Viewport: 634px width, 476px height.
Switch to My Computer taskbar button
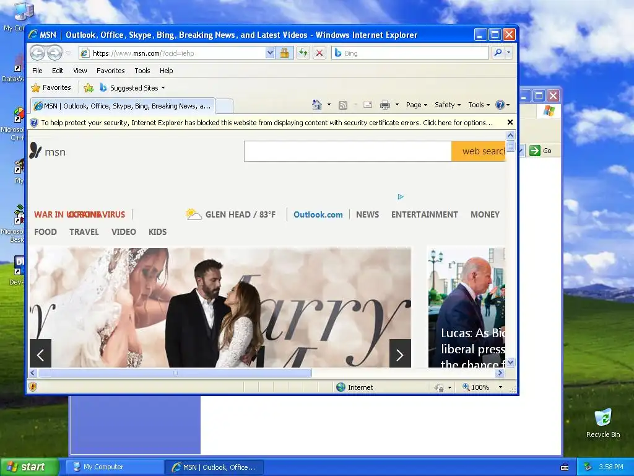pos(115,467)
